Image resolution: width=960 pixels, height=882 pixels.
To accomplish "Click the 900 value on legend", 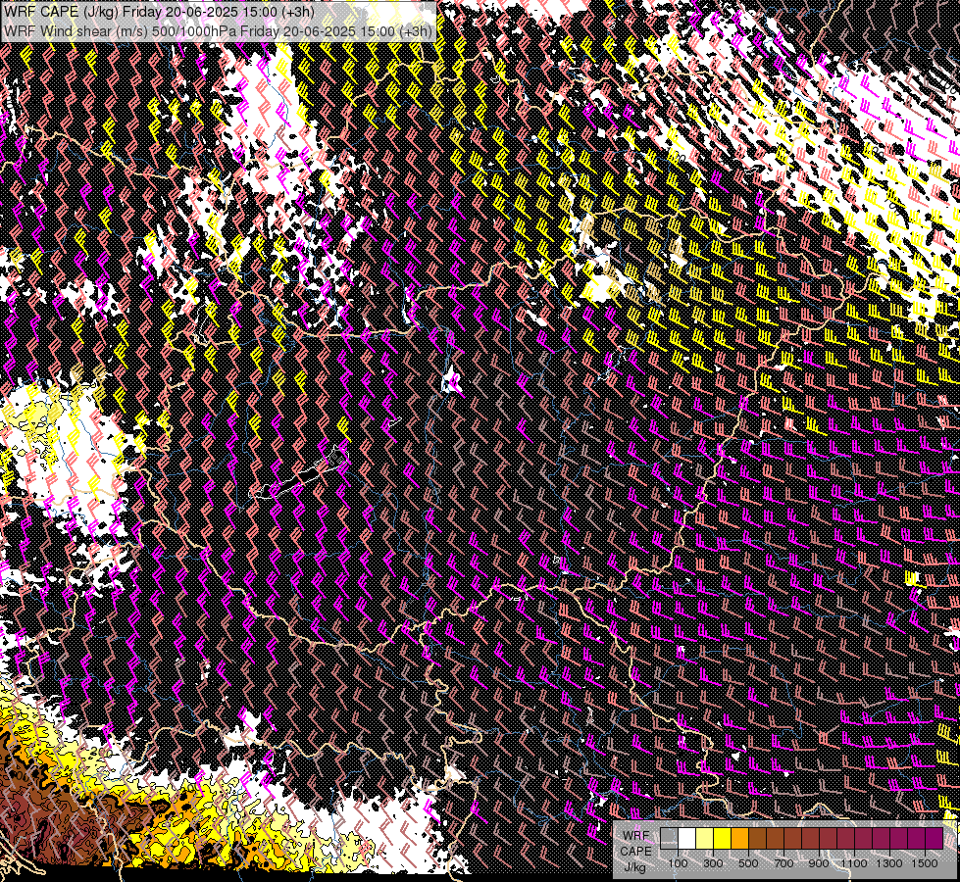I will [819, 863].
